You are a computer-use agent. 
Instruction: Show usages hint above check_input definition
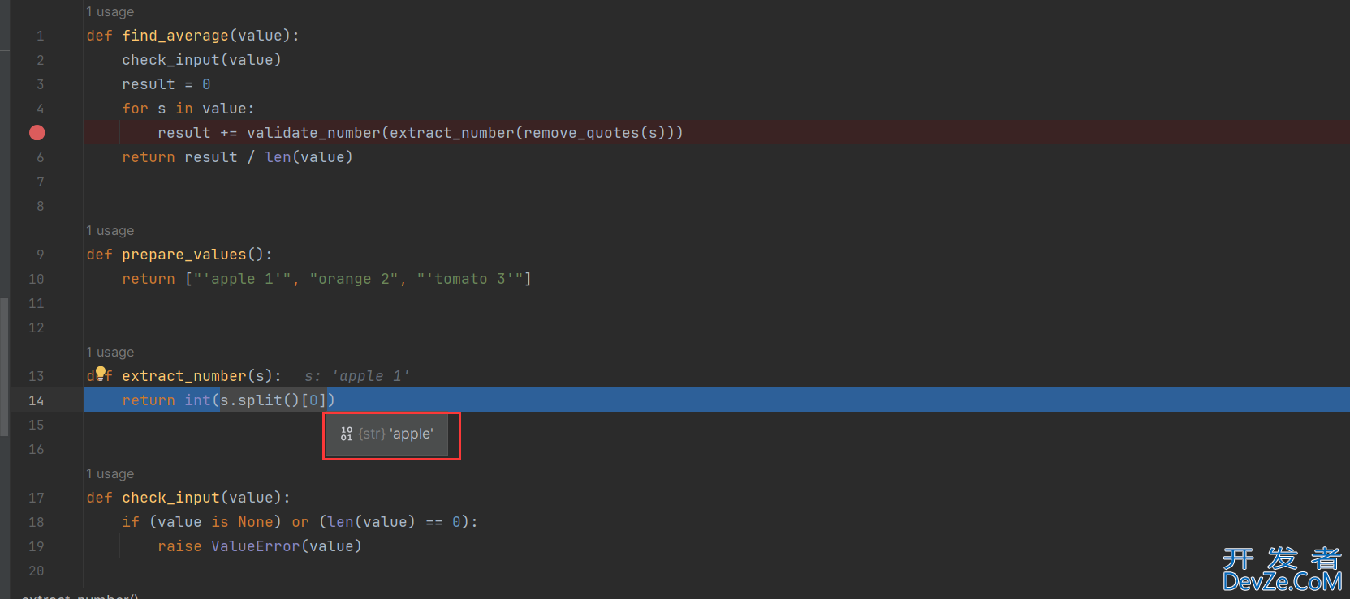pyautogui.click(x=110, y=474)
